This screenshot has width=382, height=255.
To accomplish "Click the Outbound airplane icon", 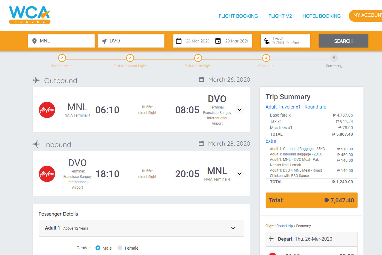I will click(36, 80).
